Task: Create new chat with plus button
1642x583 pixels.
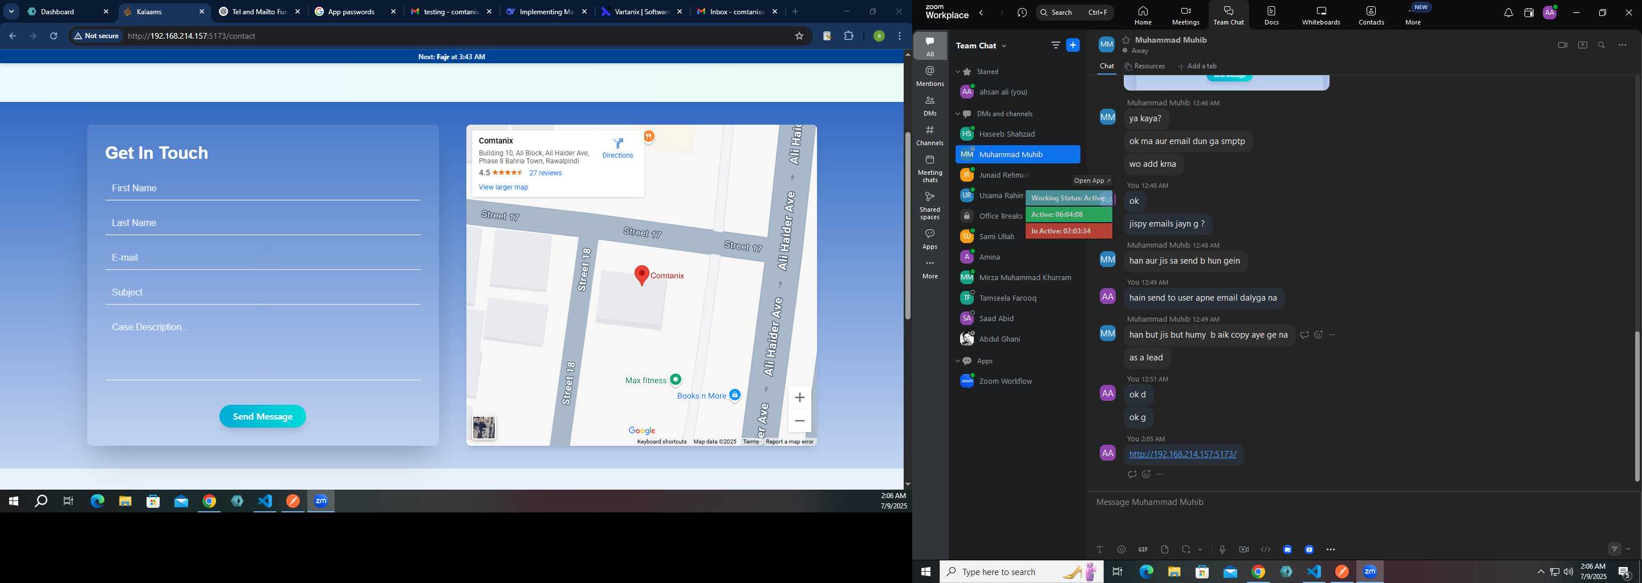Action: coord(1074,45)
